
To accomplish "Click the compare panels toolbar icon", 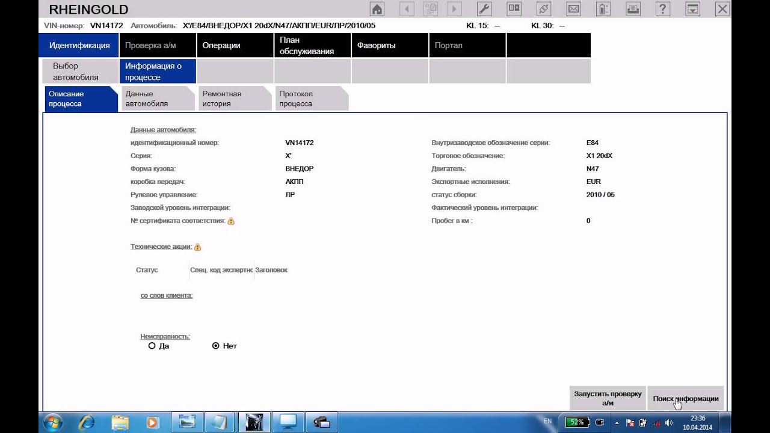I will pyautogui.click(x=514, y=9).
